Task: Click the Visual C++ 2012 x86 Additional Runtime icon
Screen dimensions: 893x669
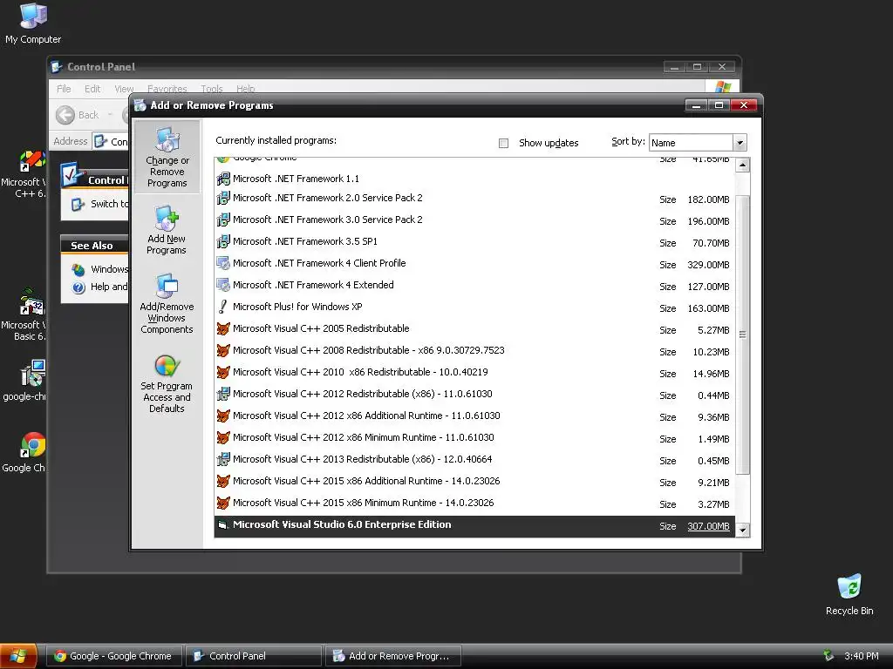Action: [x=223, y=416]
